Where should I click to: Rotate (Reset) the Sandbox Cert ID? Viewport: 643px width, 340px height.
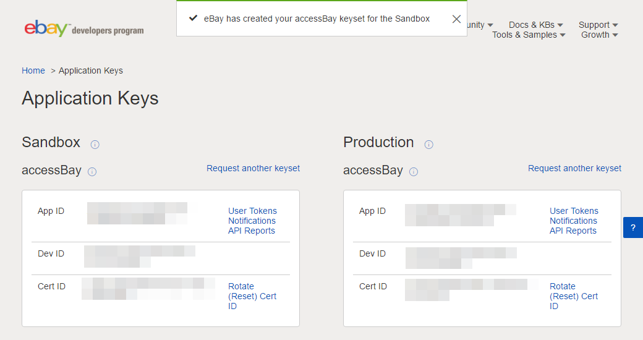(x=252, y=296)
